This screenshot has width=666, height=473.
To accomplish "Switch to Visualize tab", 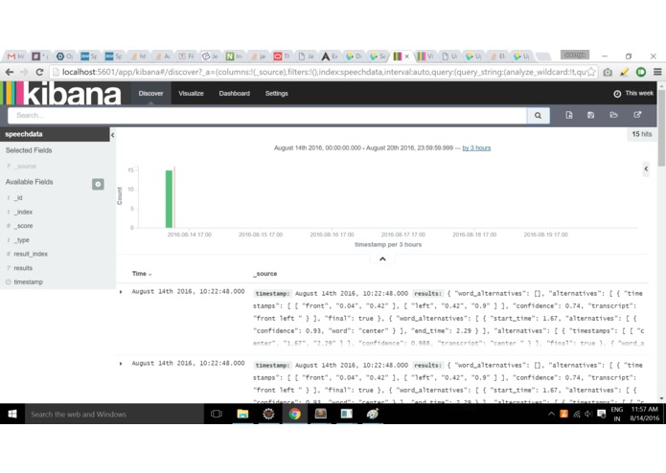I will pyautogui.click(x=191, y=93).
